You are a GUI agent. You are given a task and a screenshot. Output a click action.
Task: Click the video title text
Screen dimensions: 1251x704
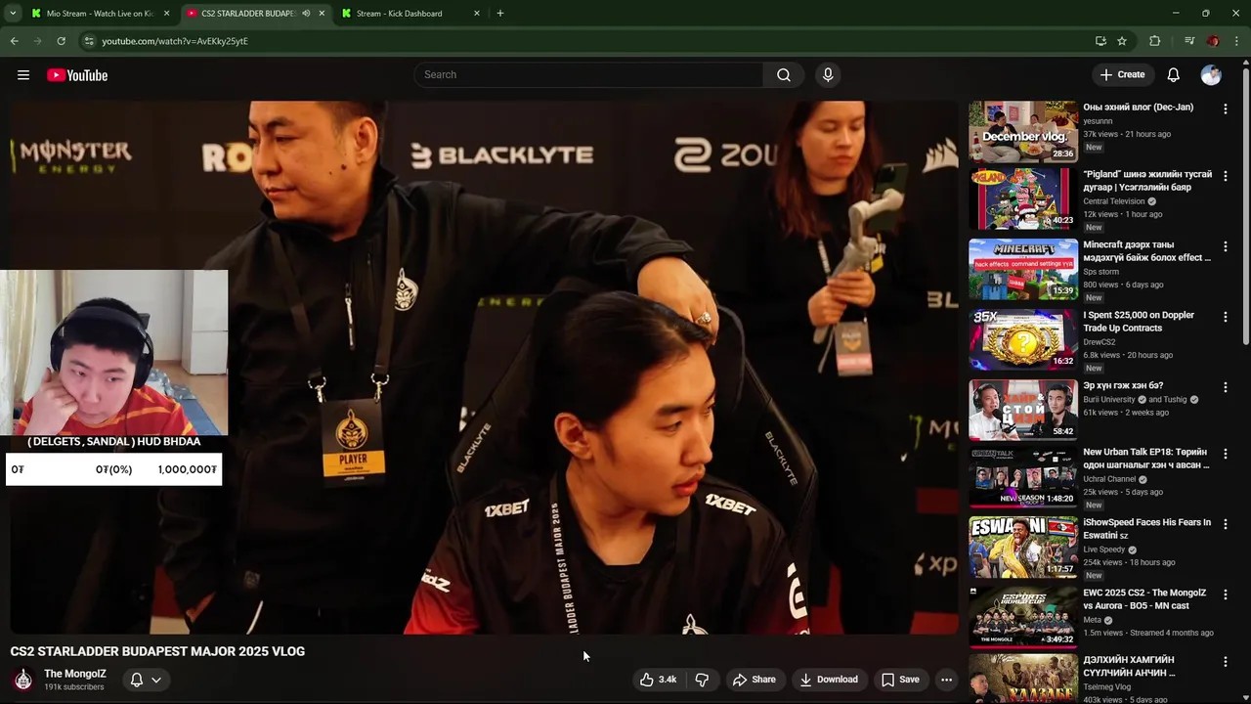click(157, 651)
